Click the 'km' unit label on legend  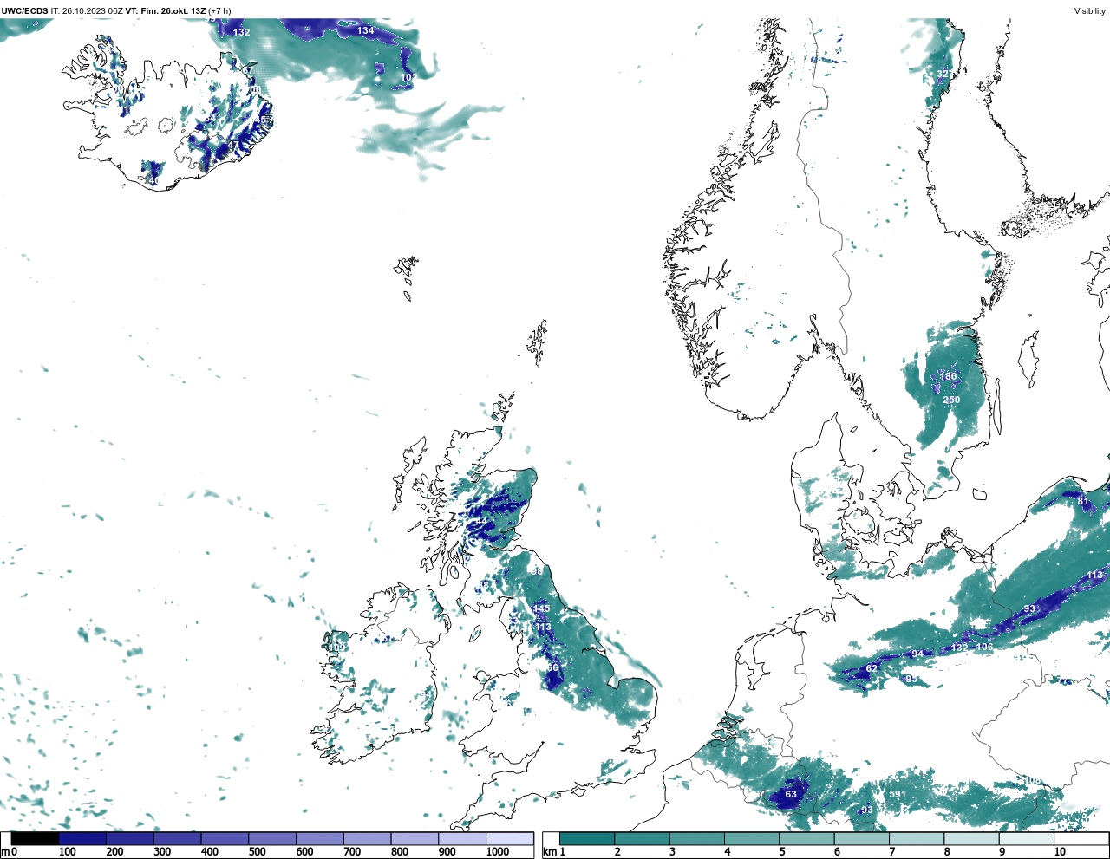(550, 852)
